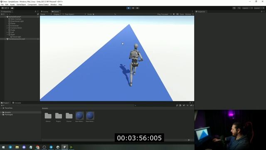Open the Assets menu
The width and height of the screenshot is (266, 150).
click(12, 5)
